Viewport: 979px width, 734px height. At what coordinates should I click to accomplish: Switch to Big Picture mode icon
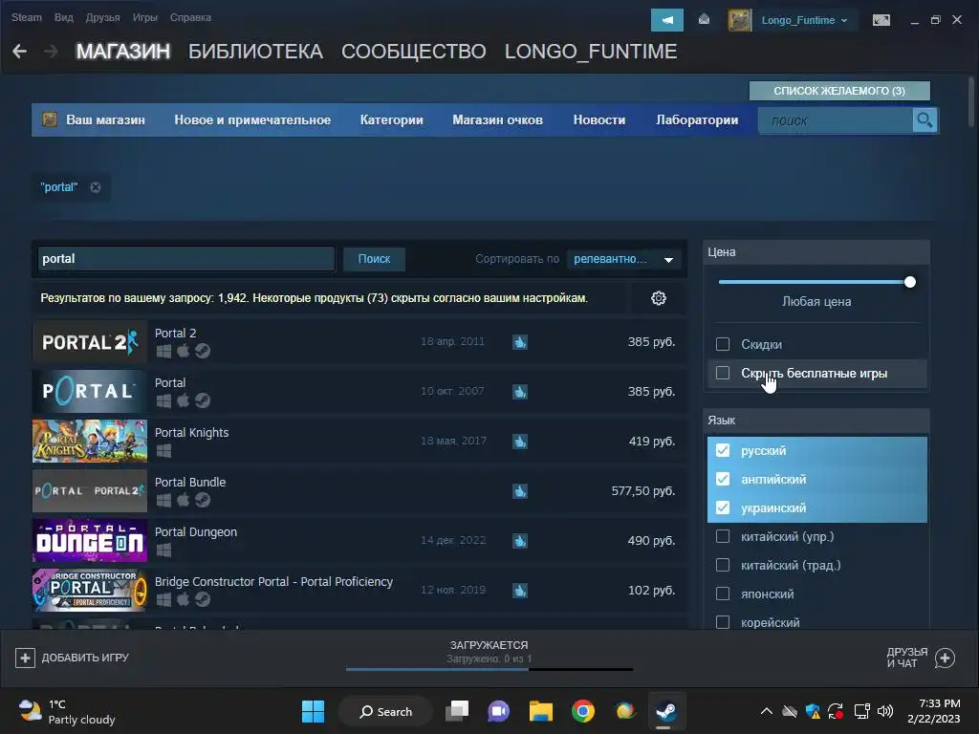881,20
